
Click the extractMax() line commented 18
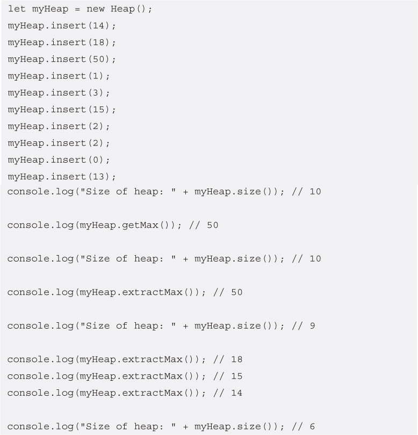(x=125, y=359)
